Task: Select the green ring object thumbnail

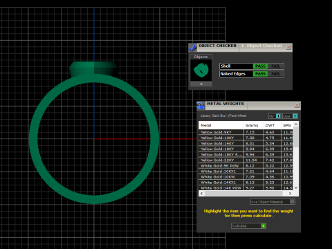Action: (x=201, y=70)
